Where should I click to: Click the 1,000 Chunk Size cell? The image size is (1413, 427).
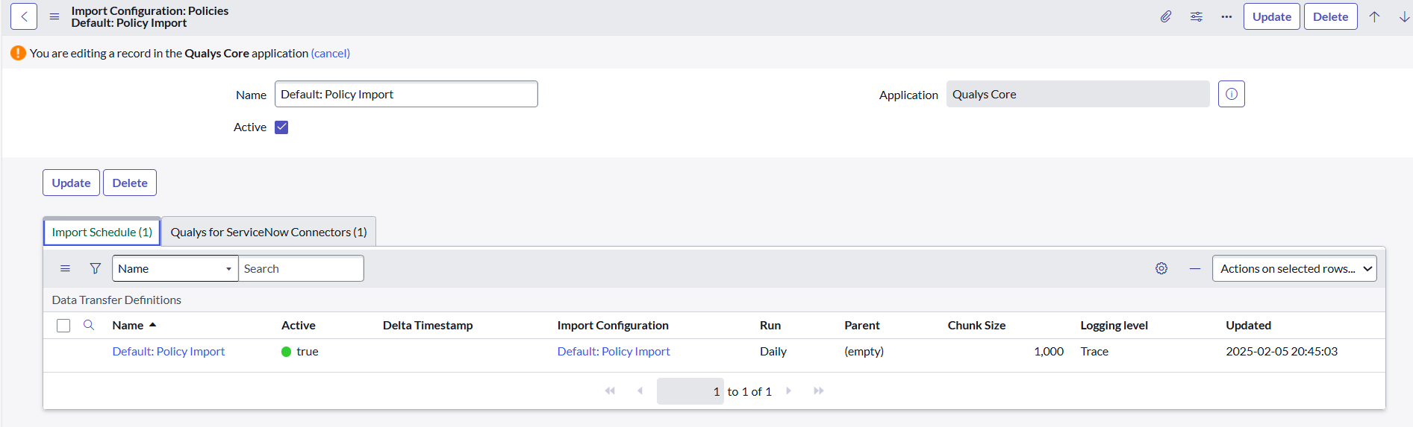(1049, 352)
